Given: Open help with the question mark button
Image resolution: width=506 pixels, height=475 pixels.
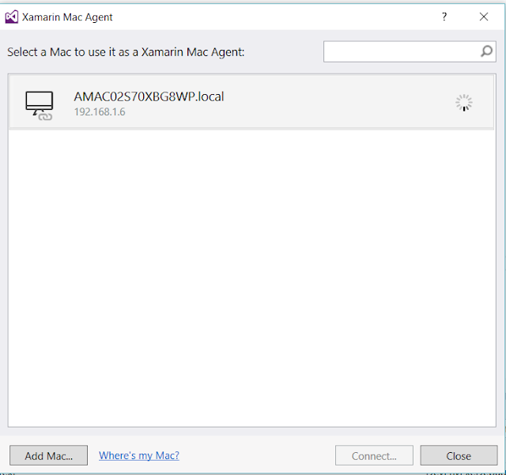Looking at the screenshot, I should pos(444,17).
